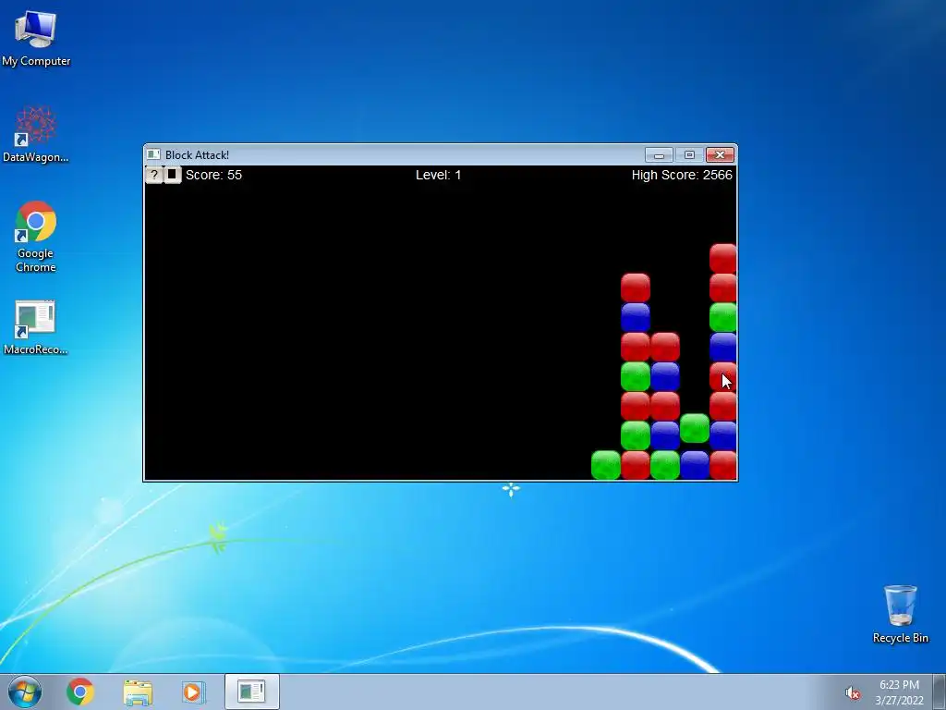Open the DataWagon desktop shortcut
Screen dimensions: 946x710
tap(36, 134)
